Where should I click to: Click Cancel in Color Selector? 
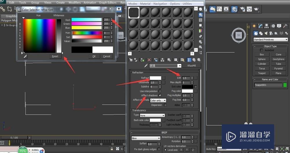[106, 56]
